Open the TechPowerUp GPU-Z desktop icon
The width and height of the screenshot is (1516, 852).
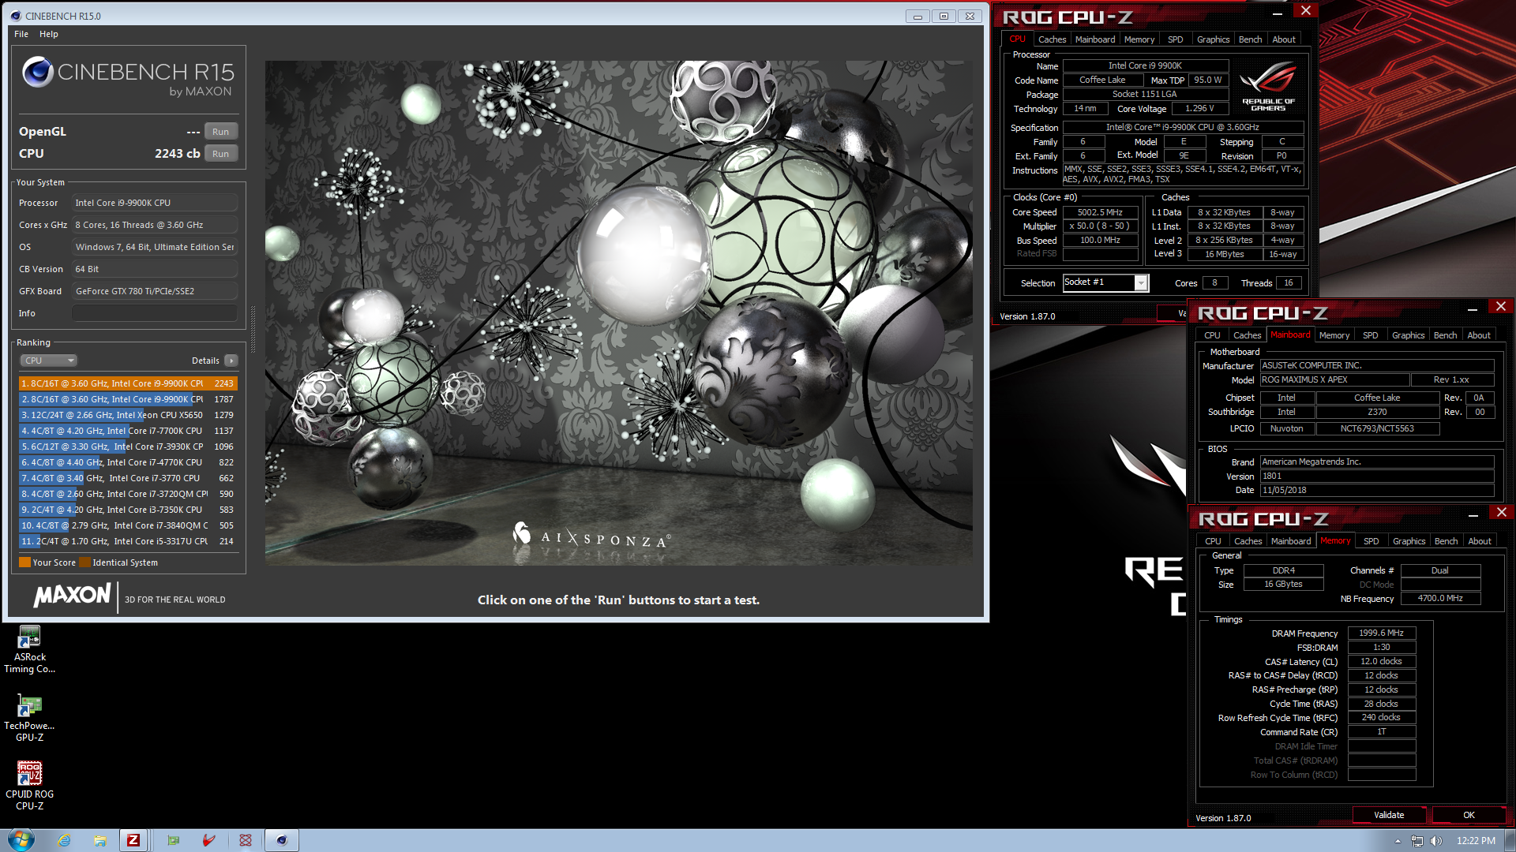(x=29, y=718)
